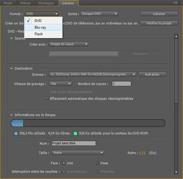This screenshot has width=183, height=179.
Task: Select the Une face radio button
Action: tap(64, 163)
